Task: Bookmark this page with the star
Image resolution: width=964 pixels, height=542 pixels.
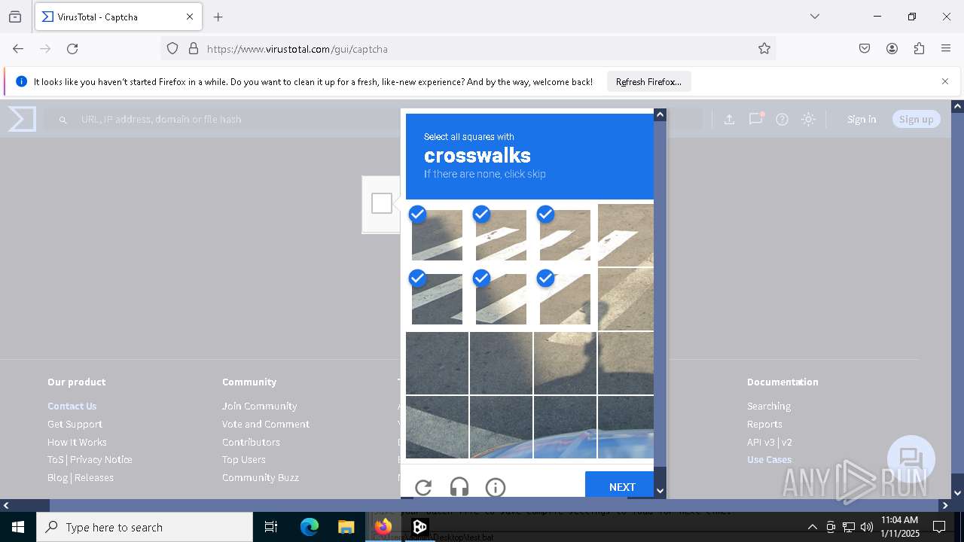Action: pos(764,49)
